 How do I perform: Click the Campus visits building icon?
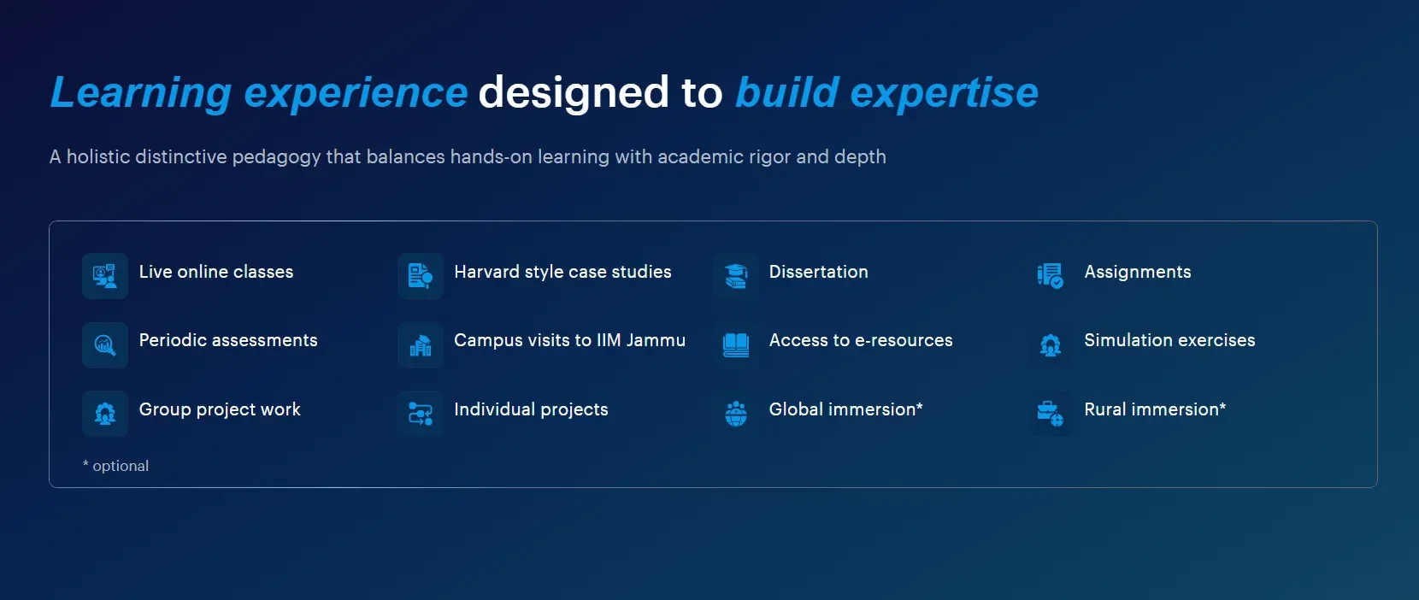coord(421,345)
